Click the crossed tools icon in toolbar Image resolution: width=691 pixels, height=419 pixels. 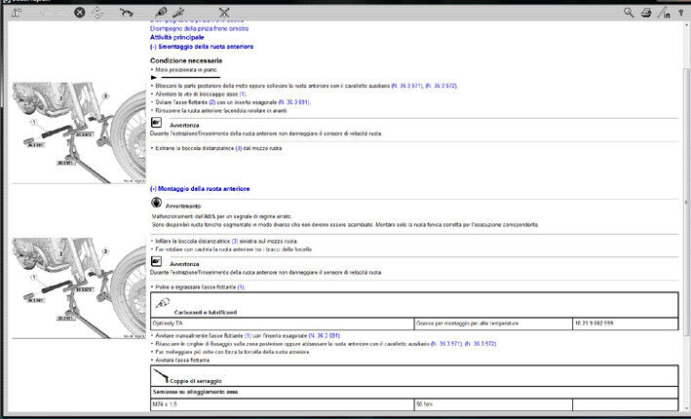point(225,13)
